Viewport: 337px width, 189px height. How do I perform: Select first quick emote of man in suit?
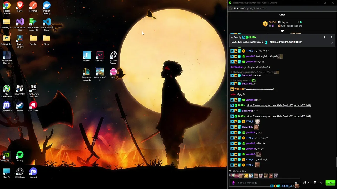231,175
